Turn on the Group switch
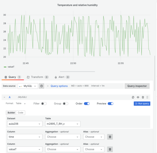 tap(66, 104)
